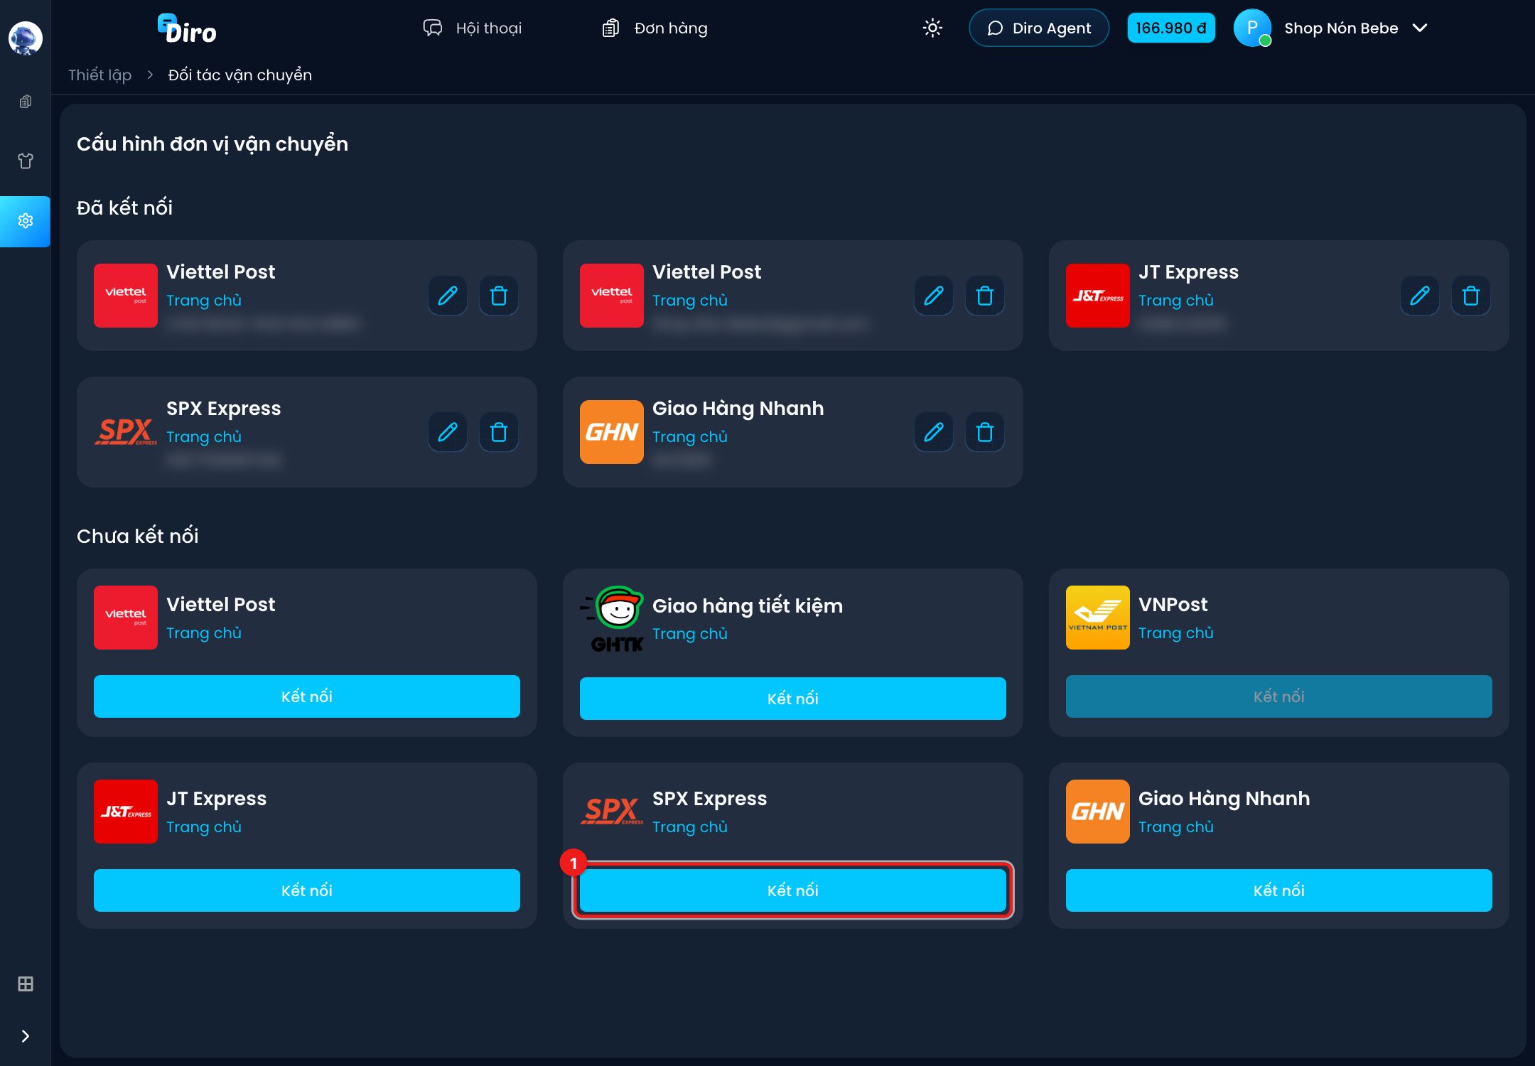1535x1066 pixels.
Task: Open Trang chủ link under Giao hàng tiết kiệm
Action: [x=690, y=634]
